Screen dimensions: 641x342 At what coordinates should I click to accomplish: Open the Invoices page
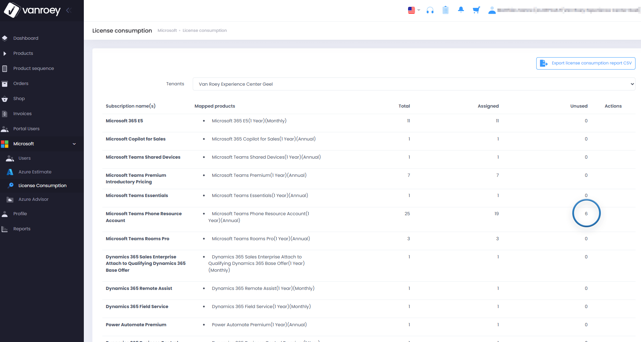22,113
